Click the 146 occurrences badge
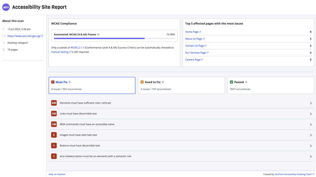Screen dimensions: 316x177 click(54, 124)
